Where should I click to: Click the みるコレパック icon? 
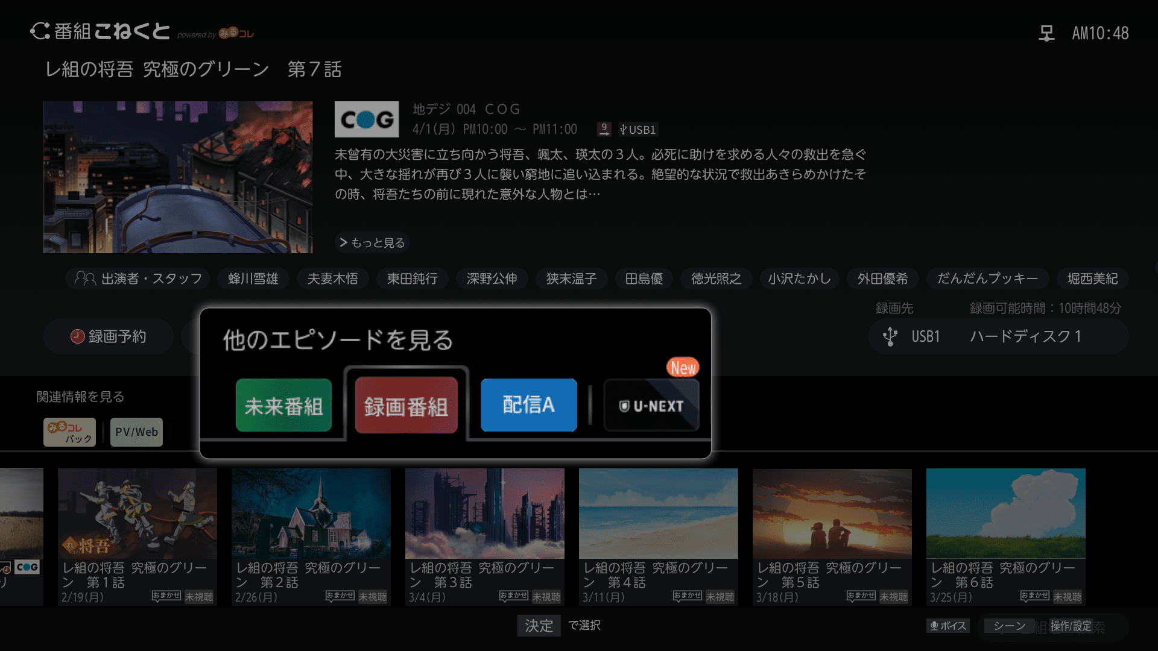69,432
